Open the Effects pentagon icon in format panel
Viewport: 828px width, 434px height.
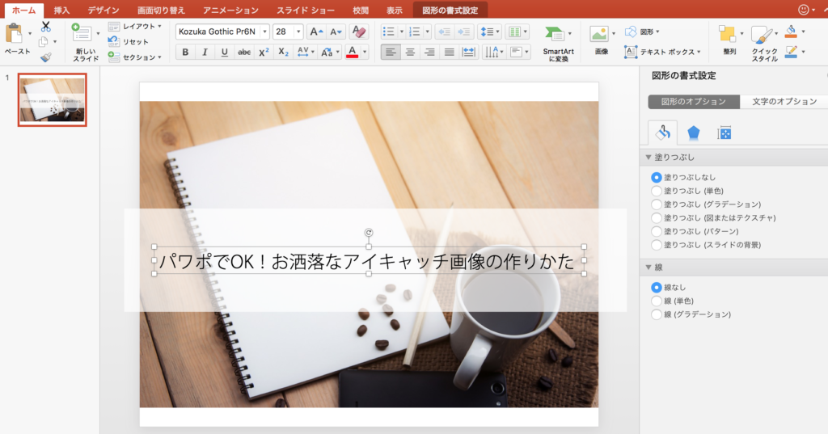tap(693, 133)
